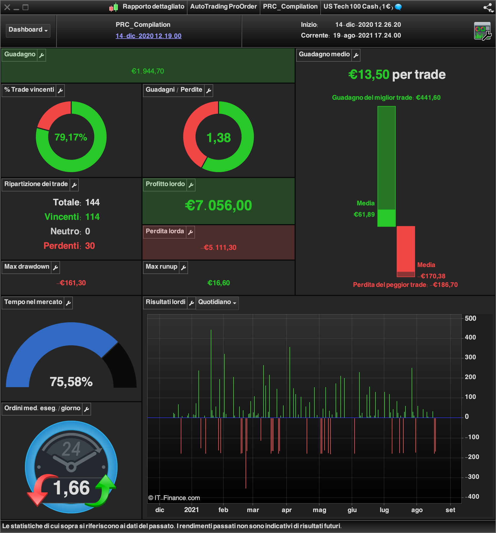
Task: Open the Tempo nel mercato wrench settings
Action: point(68,303)
